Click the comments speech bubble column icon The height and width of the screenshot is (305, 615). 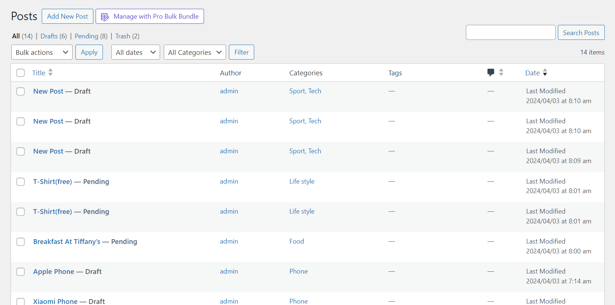point(491,72)
